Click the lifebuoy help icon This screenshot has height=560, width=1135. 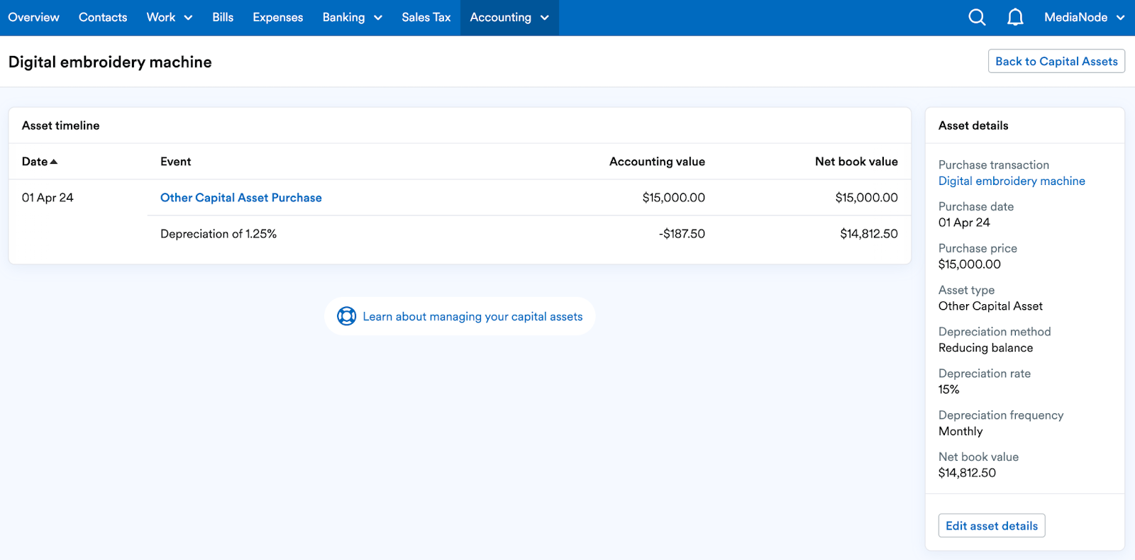coord(346,316)
